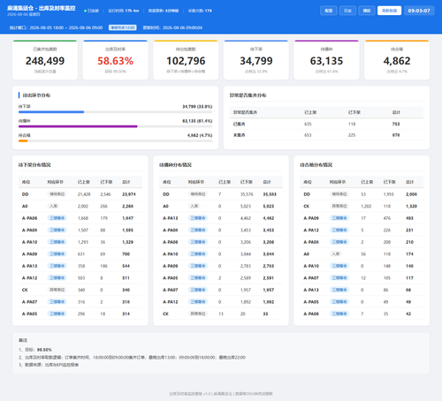Click the 318 total for A-PA07
Screen dimensions: 442x401
click(x=126, y=302)
